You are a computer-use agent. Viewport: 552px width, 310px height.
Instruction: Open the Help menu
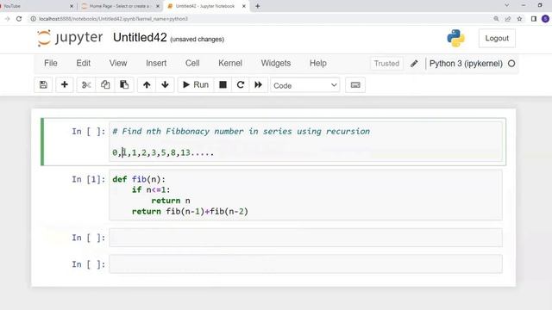318,63
